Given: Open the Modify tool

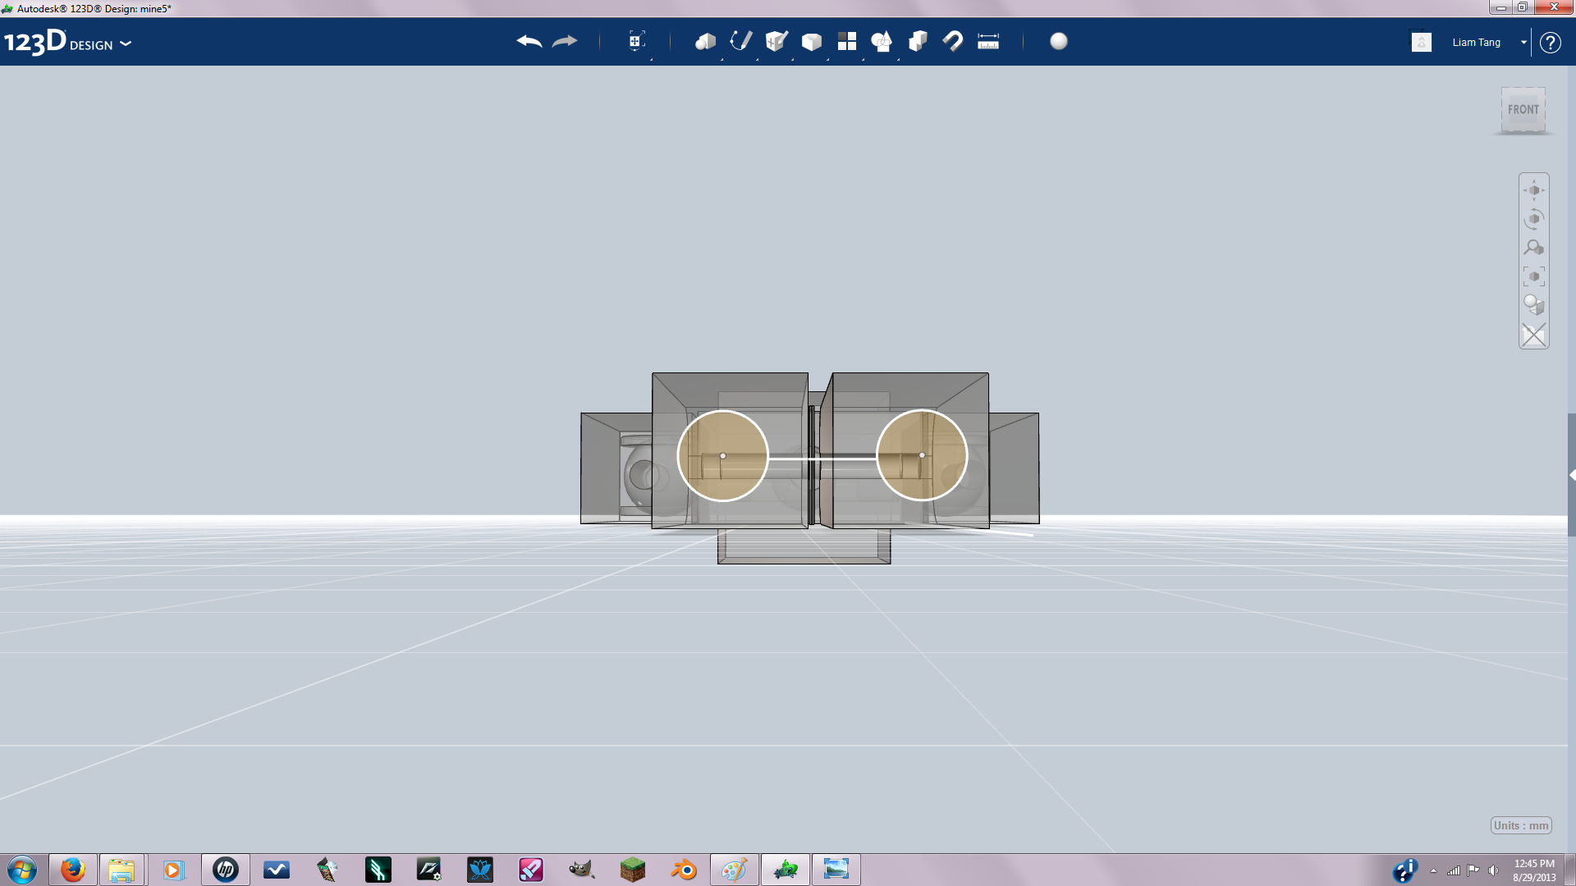Looking at the screenshot, I should 812,42.
